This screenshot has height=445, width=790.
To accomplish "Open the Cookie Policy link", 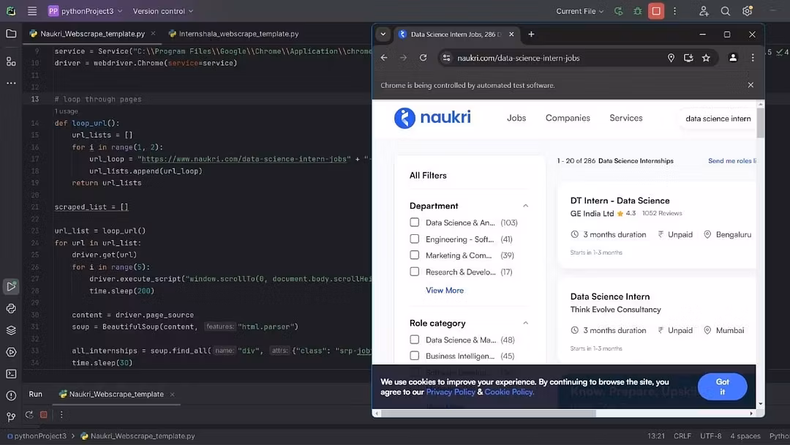I will pos(508,392).
